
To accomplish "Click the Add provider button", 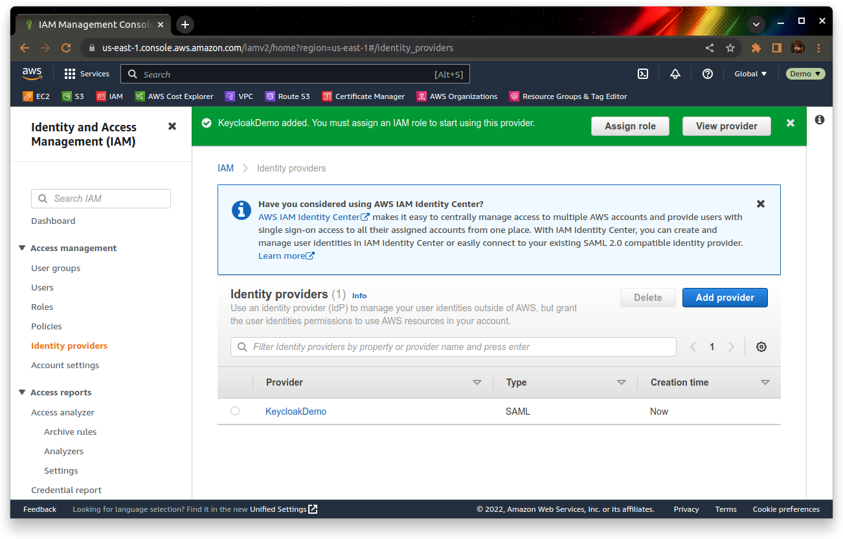I will pyautogui.click(x=725, y=298).
